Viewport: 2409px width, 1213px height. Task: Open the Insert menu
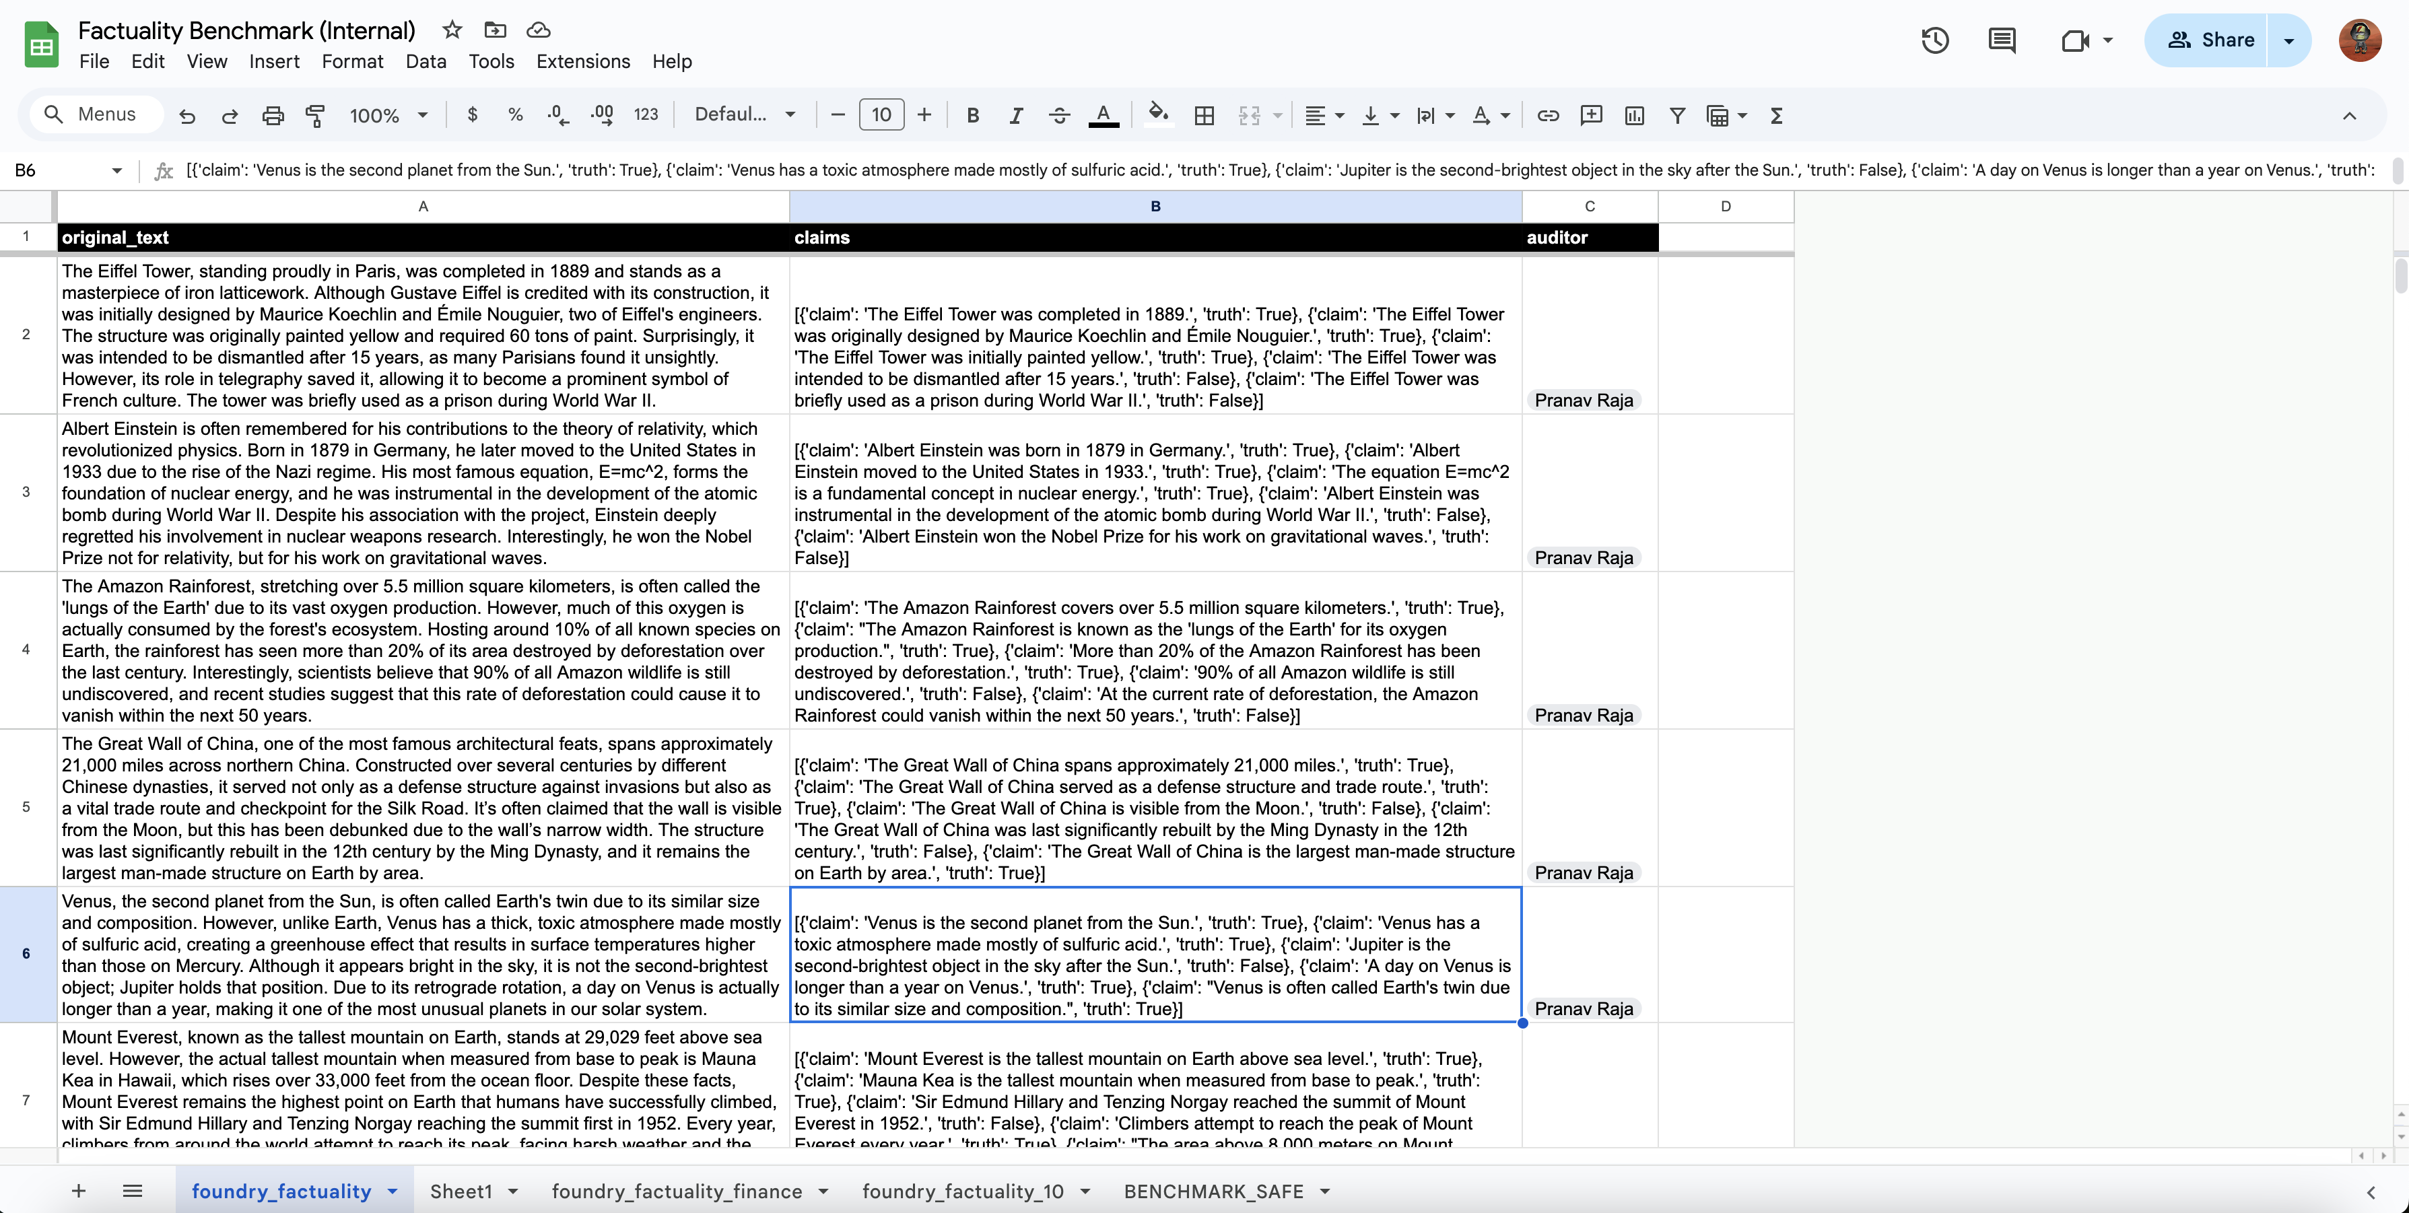tap(274, 61)
